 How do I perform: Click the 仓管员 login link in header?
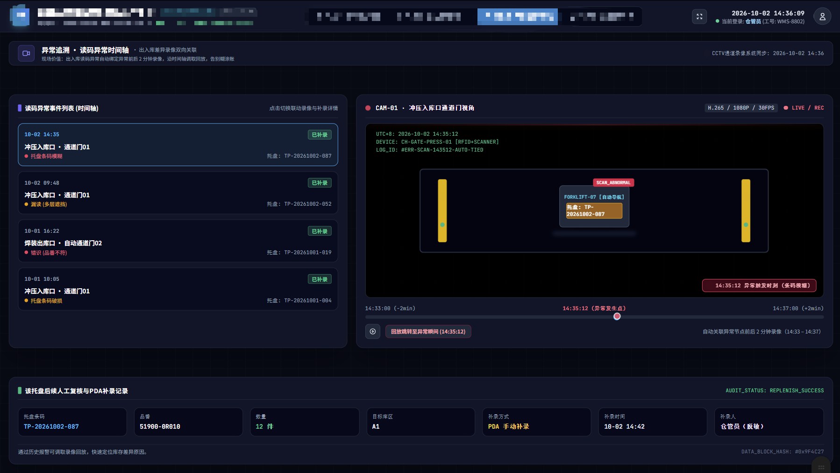(x=753, y=21)
